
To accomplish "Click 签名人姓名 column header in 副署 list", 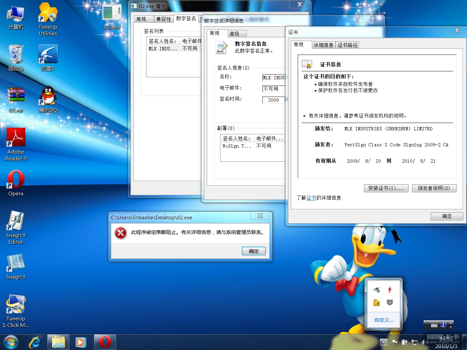I will click(237, 138).
